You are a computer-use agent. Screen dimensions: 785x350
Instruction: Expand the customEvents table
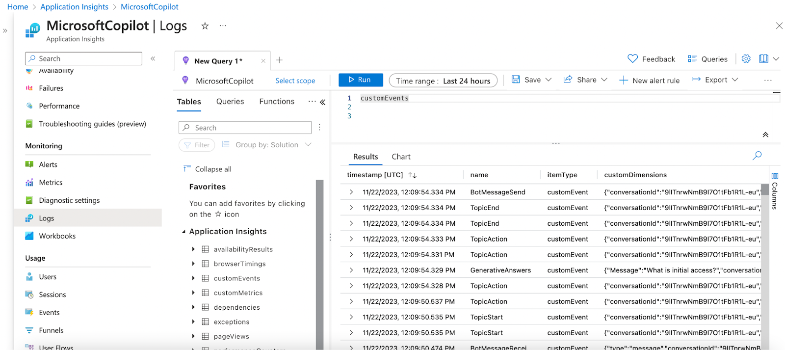tap(193, 278)
